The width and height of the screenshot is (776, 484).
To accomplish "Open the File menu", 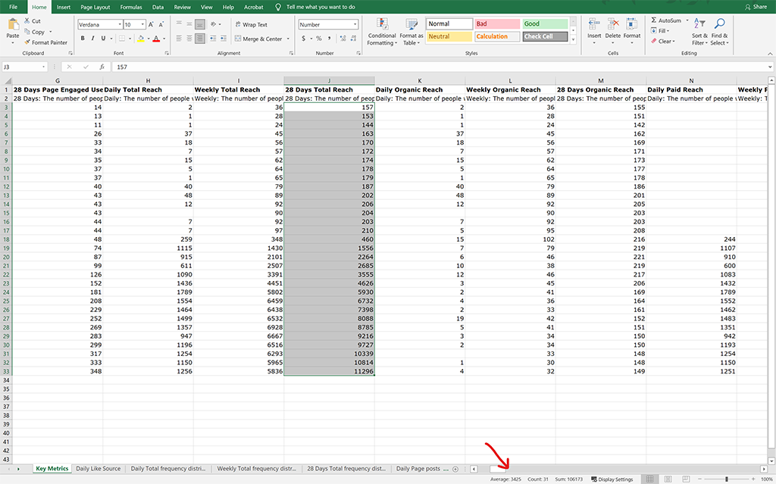I will pos(14,7).
